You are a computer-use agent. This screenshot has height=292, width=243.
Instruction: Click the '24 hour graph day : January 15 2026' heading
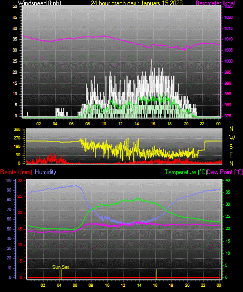(x=137, y=3)
